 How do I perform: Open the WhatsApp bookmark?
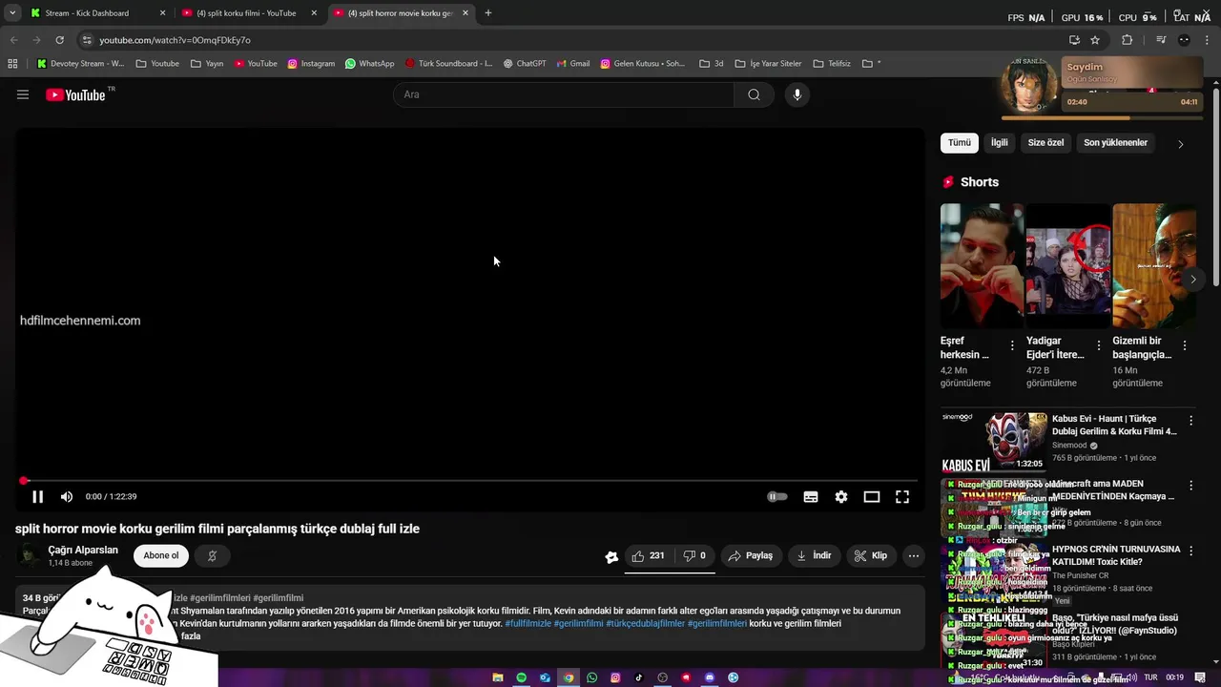(x=369, y=64)
